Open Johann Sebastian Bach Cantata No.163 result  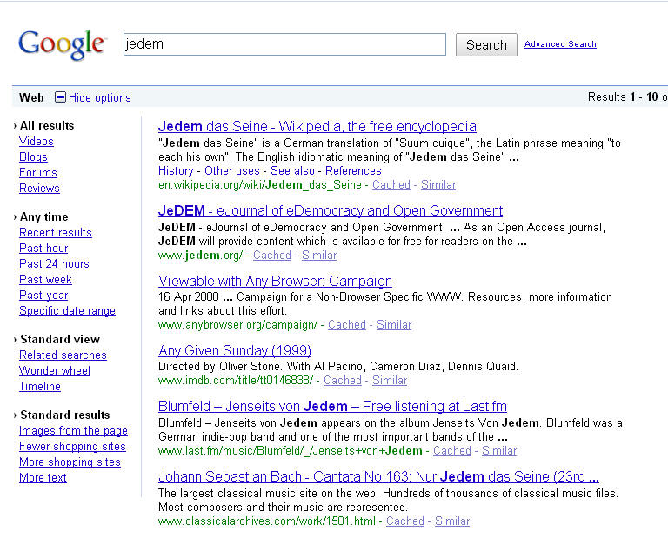[x=378, y=476]
